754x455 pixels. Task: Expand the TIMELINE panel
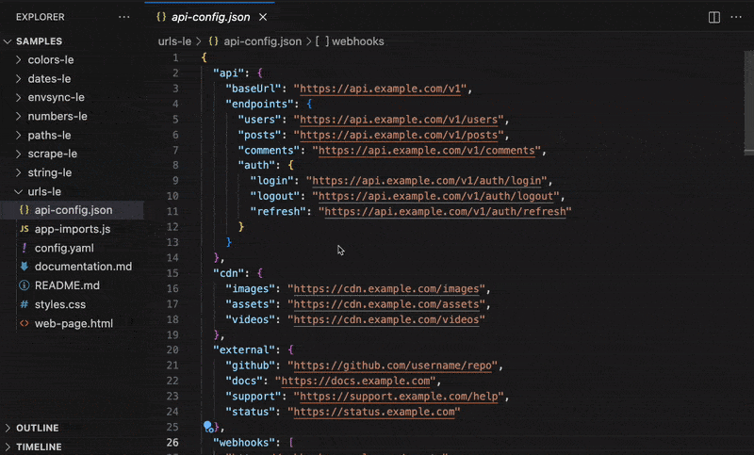pos(8,447)
